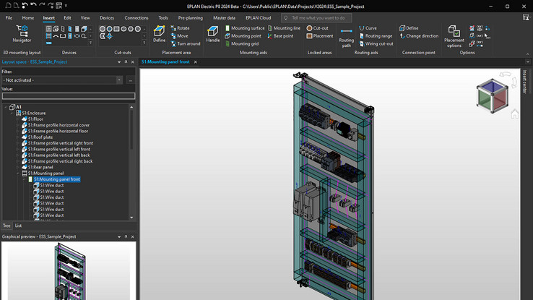The height and width of the screenshot is (300, 533).
Task: Click the blue top face of view cube
Action: click(492, 86)
